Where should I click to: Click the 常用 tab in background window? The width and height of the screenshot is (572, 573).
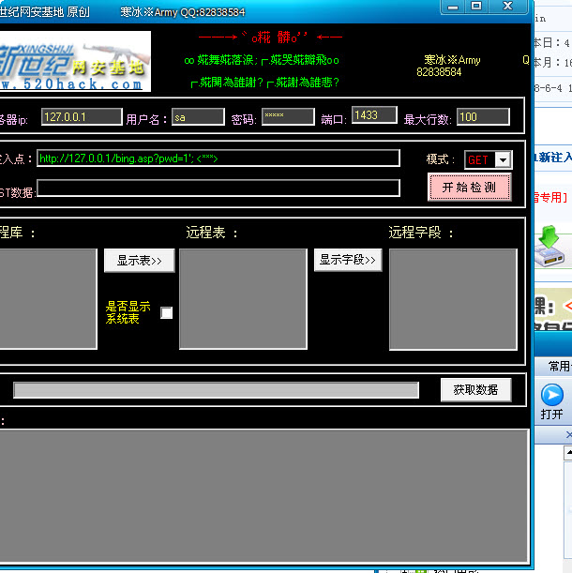click(x=559, y=366)
